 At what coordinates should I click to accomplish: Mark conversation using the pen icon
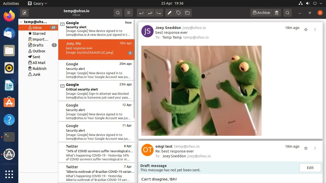(x=169, y=13)
